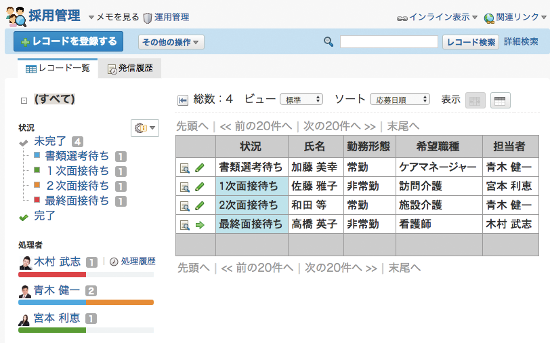Open record details icon for 和田 等
The image size is (550, 343).
[x=185, y=206]
